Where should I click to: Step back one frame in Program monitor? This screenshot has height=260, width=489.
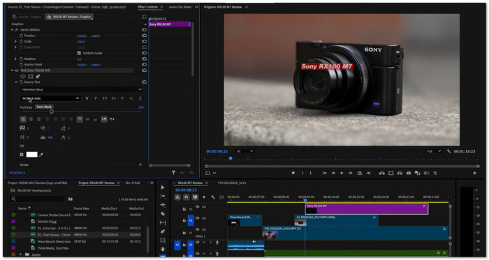[333, 173]
